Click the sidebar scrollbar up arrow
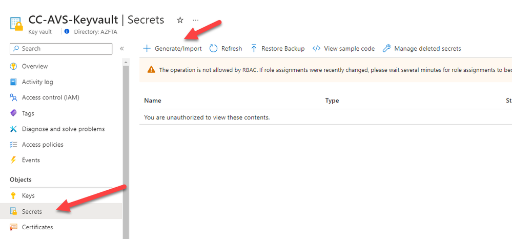 (x=126, y=62)
